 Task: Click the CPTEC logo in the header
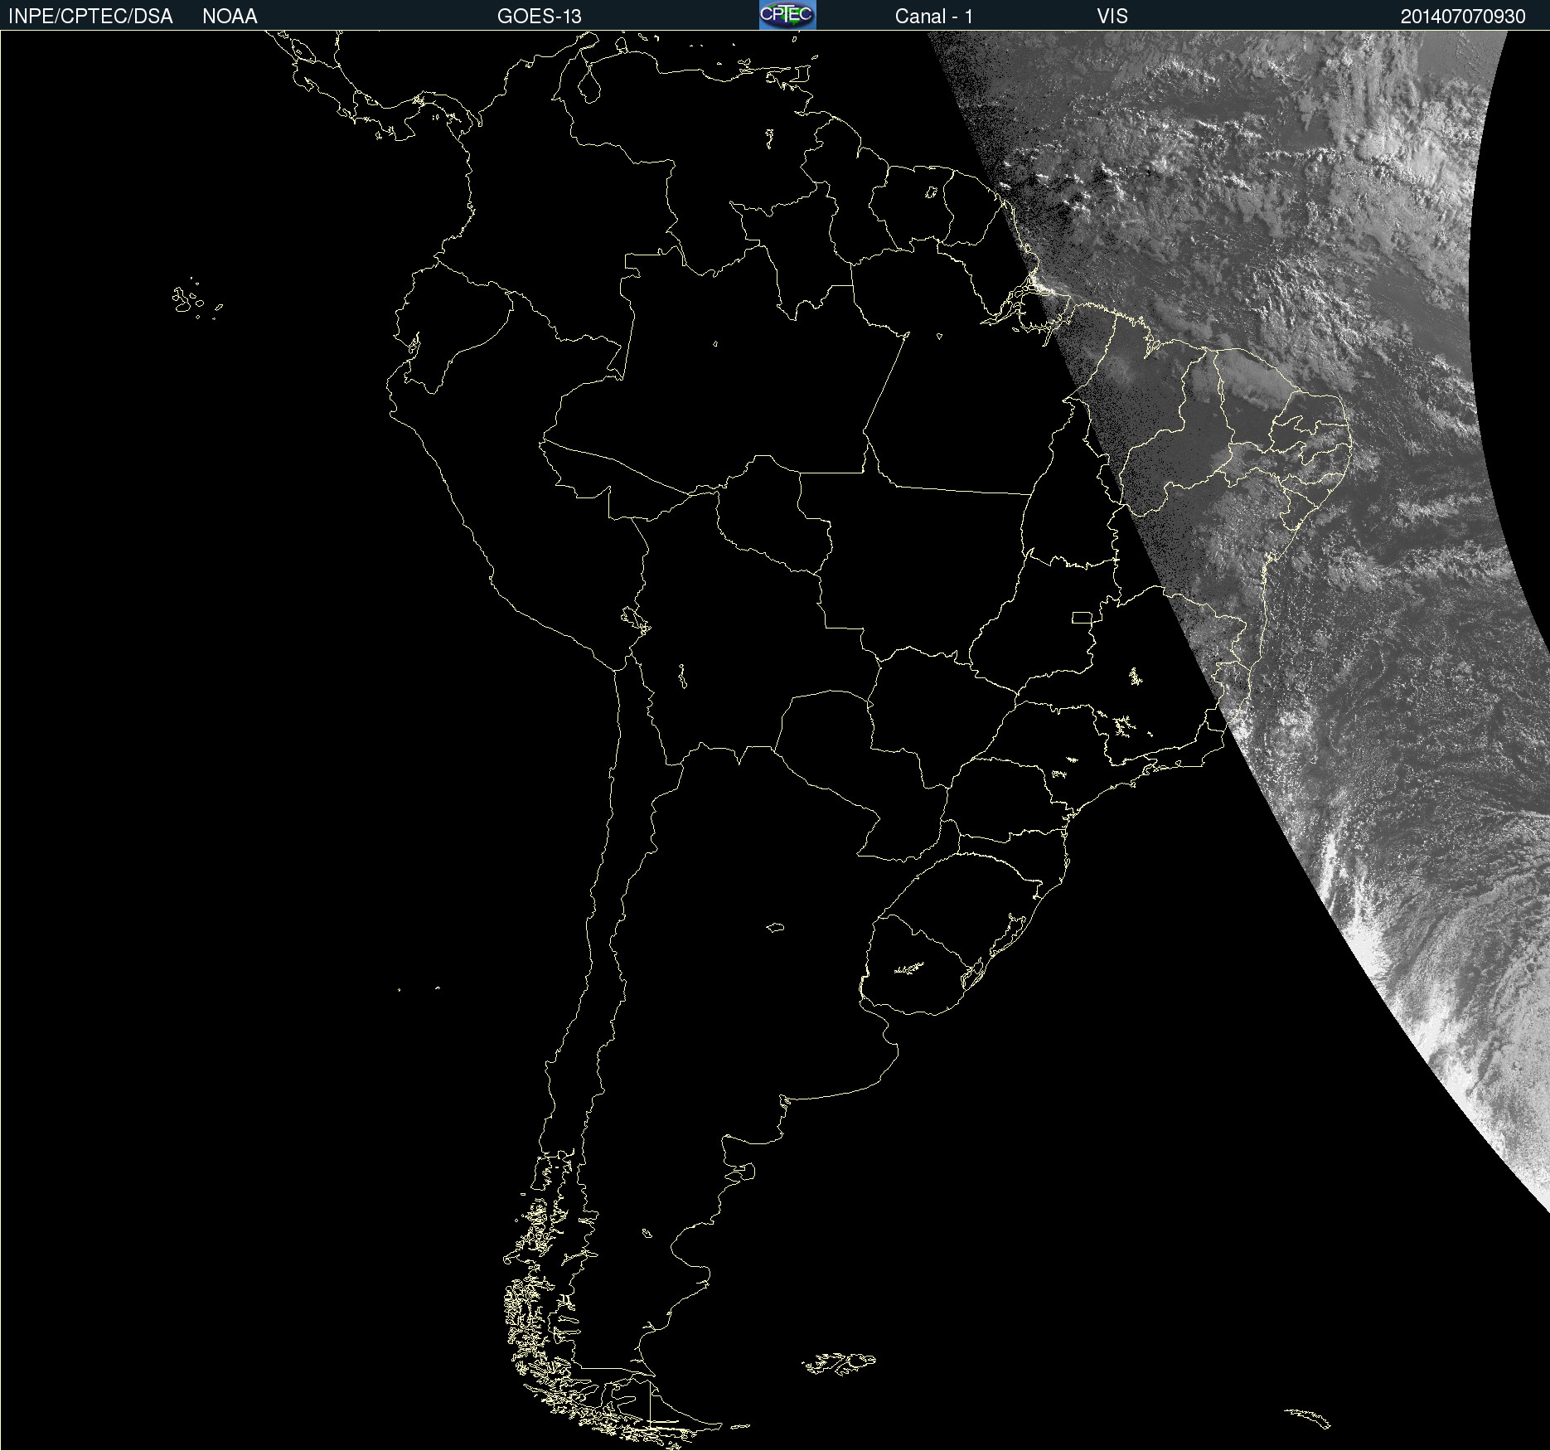(787, 15)
